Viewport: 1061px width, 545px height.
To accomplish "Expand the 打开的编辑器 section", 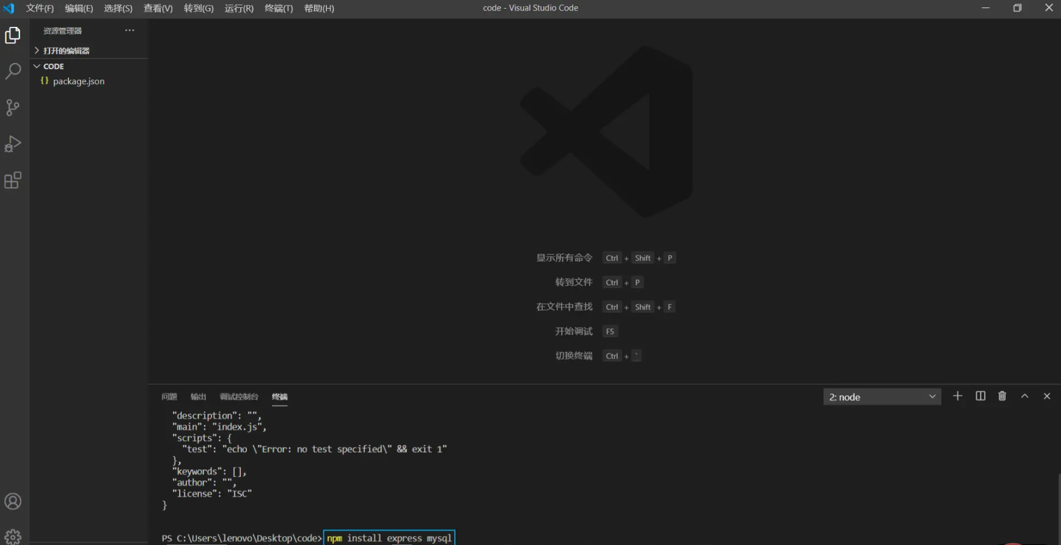I will click(x=66, y=51).
